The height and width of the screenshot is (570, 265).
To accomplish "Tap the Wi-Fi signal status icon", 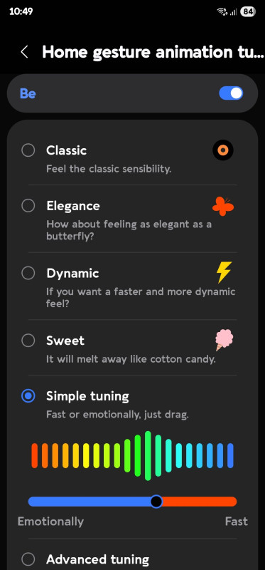I will pyautogui.click(x=222, y=11).
